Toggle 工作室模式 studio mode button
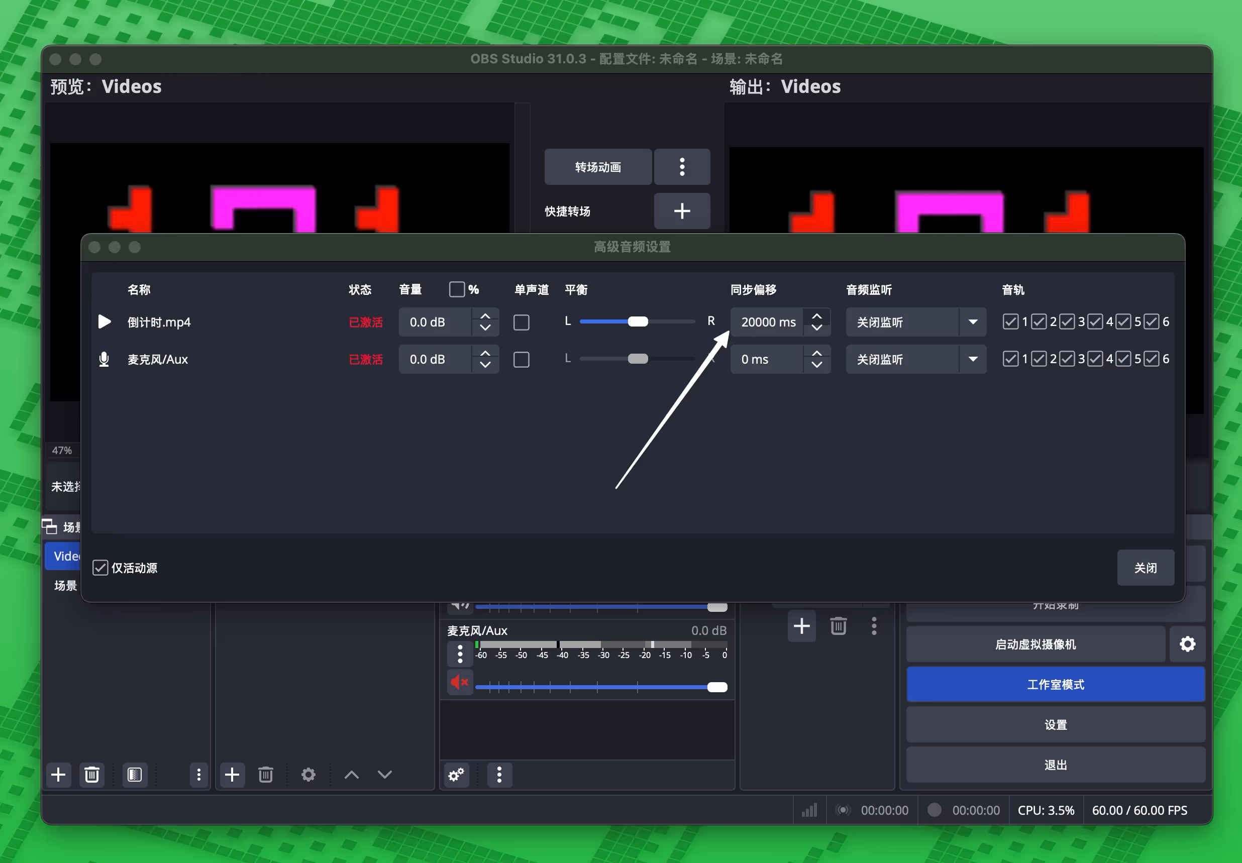The height and width of the screenshot is (863, 1242). click(x=1056, y=685)
